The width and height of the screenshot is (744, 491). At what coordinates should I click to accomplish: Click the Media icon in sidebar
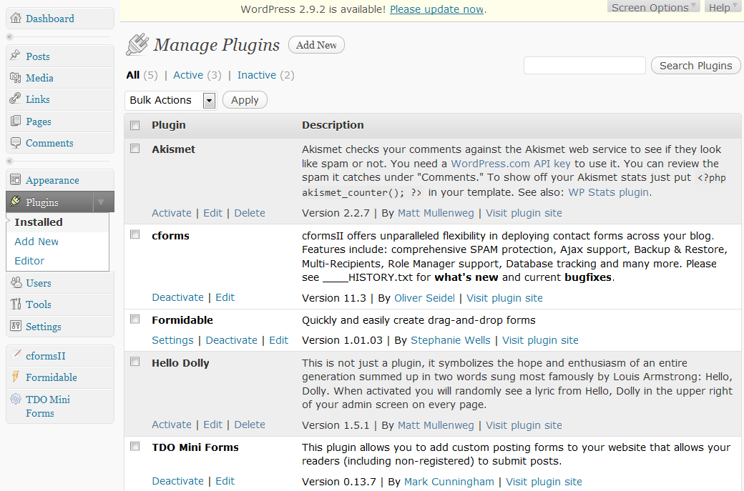(x=16, y=78)
